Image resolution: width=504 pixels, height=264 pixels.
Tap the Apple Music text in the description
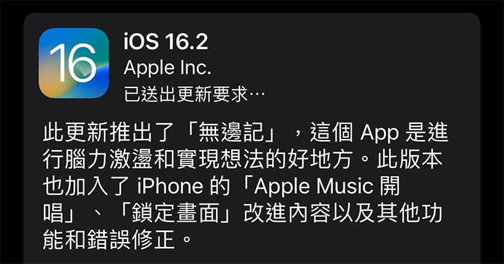(314, 186)
